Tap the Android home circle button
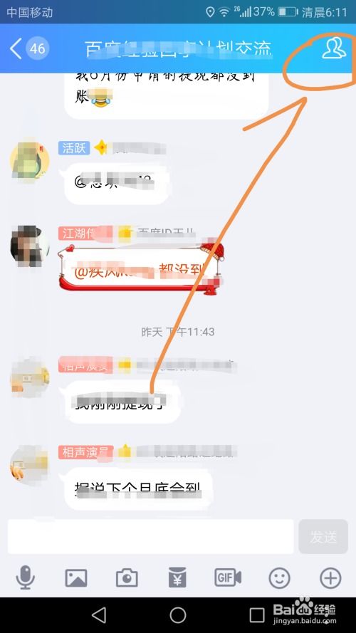Screen dimensions: 356x633 pos(178,615)
